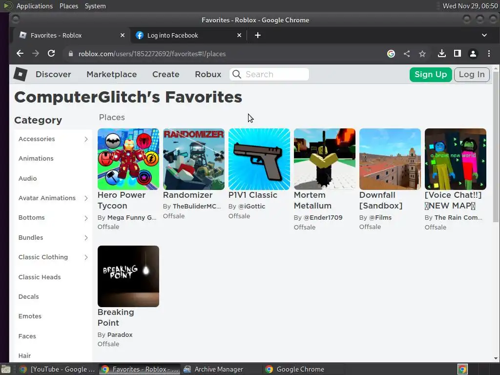Open creator link TheBuliderMC...

pyautogui.click(x=197, y=207)
